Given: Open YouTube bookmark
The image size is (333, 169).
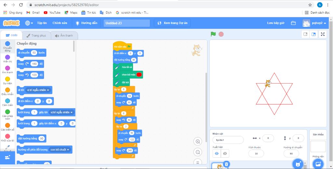Looking at the screenshot, I should pyautogui.click(x=52, y=13).
